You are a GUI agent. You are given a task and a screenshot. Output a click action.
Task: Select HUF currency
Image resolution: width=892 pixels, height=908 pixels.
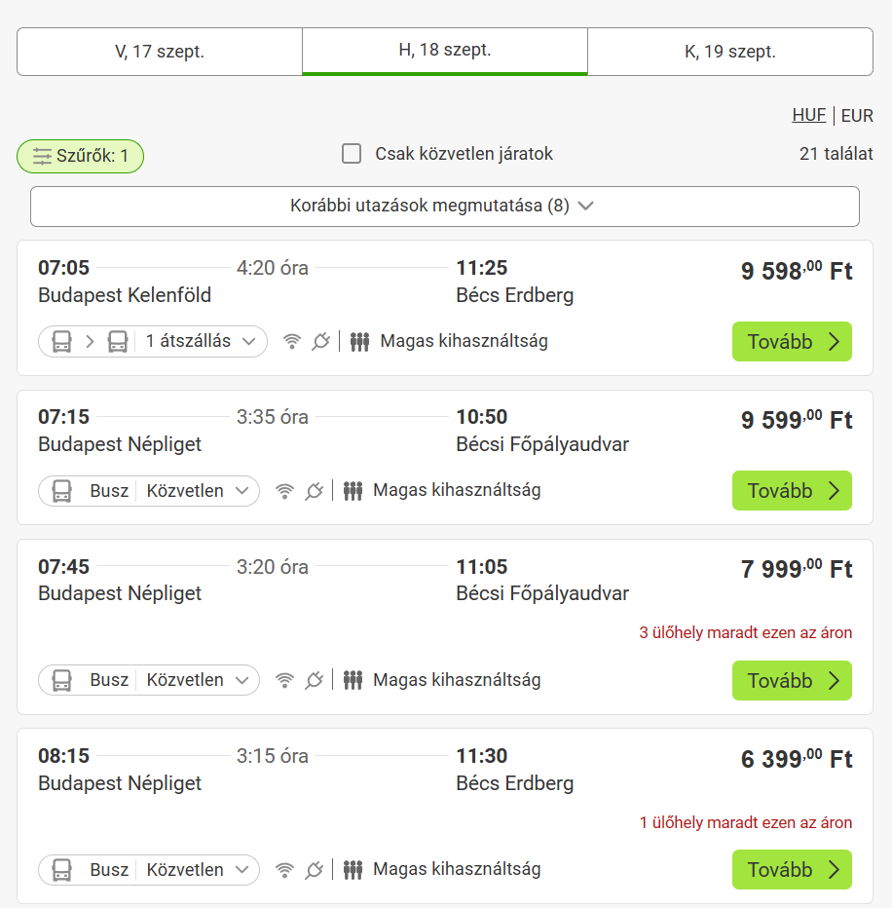click(808, 115)
